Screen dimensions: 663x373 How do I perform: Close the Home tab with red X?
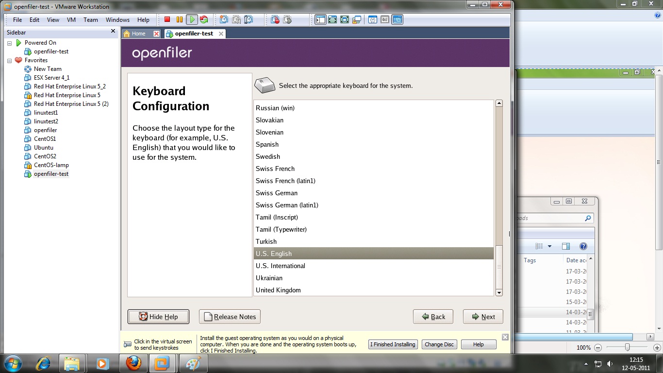coord(156,34)
